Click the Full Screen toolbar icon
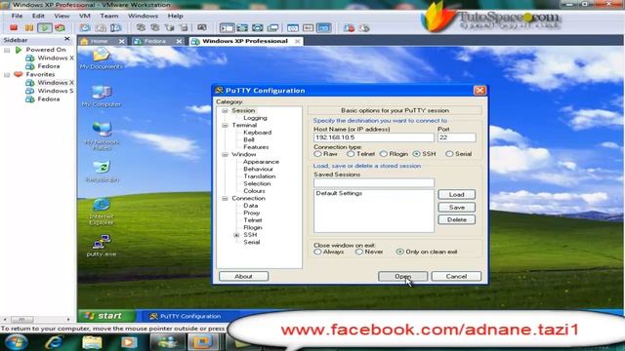 pyautogui.click(x=258, y=28)
